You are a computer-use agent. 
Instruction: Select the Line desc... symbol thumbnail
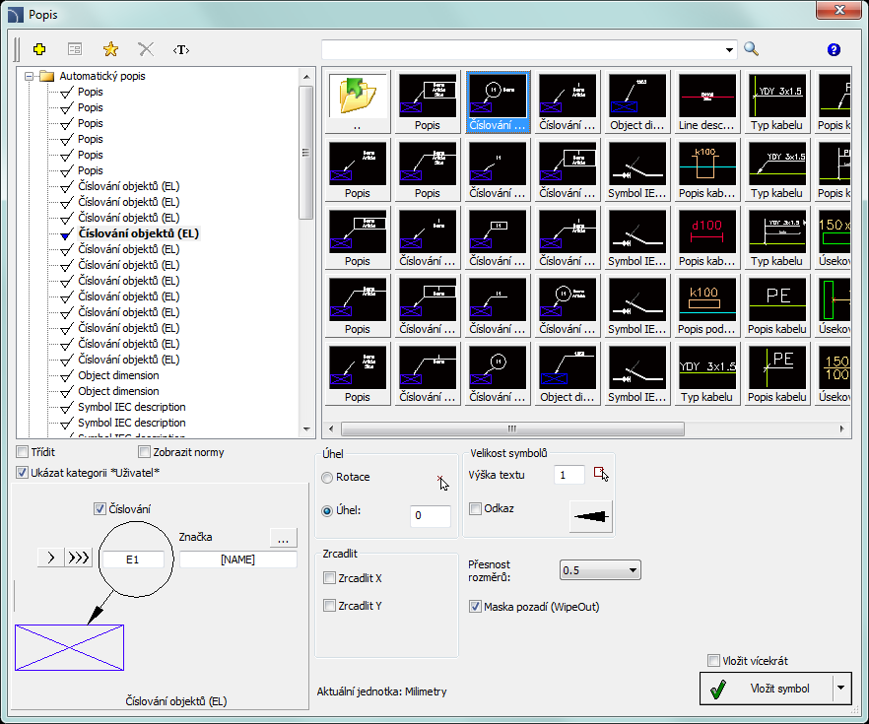[x=706, y=101]
